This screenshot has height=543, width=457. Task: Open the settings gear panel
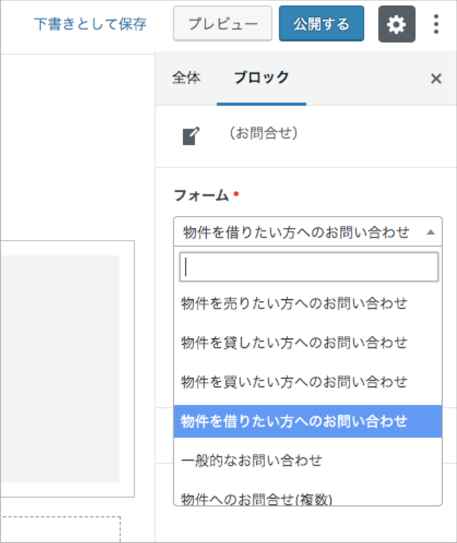[x=396, y=24]
